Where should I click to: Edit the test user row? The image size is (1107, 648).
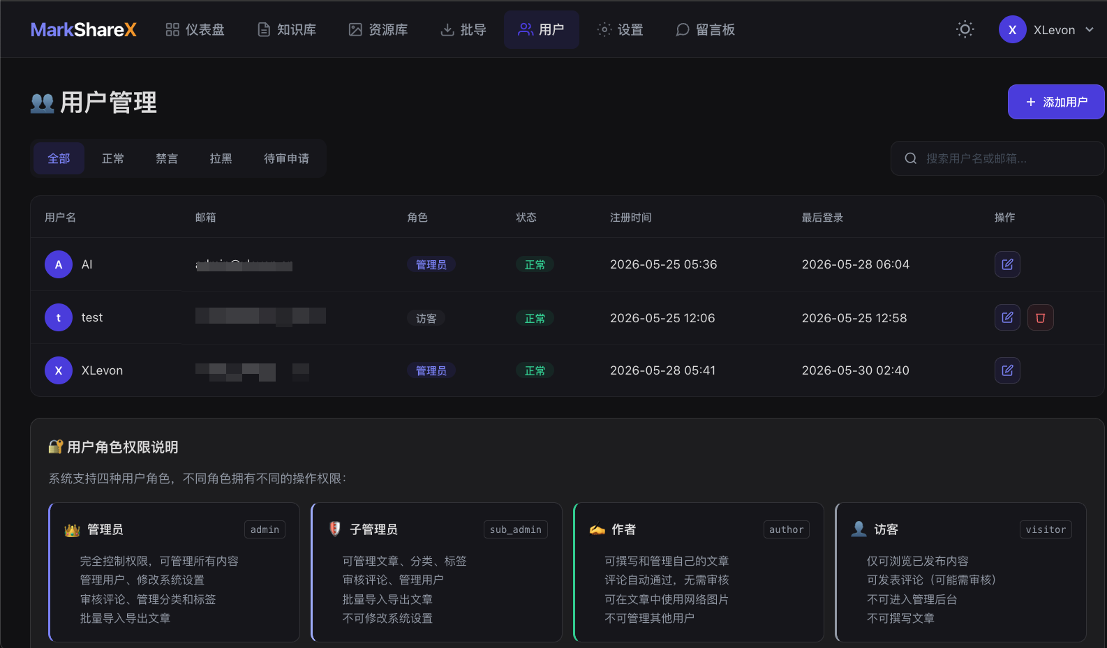point(1007,317)
